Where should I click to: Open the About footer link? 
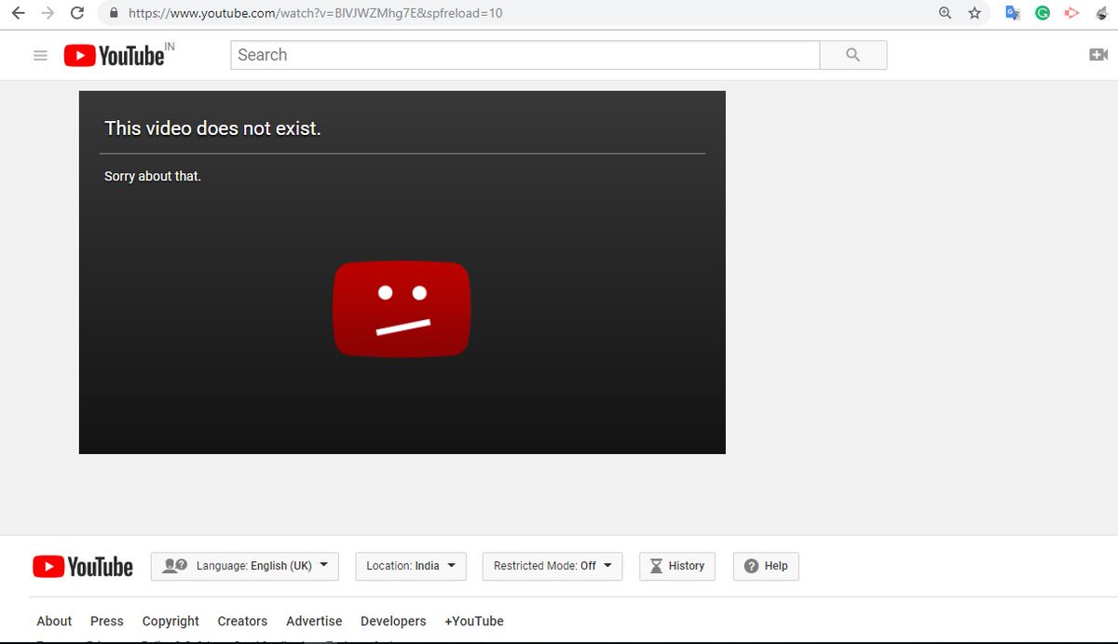(x=54, y=621)
